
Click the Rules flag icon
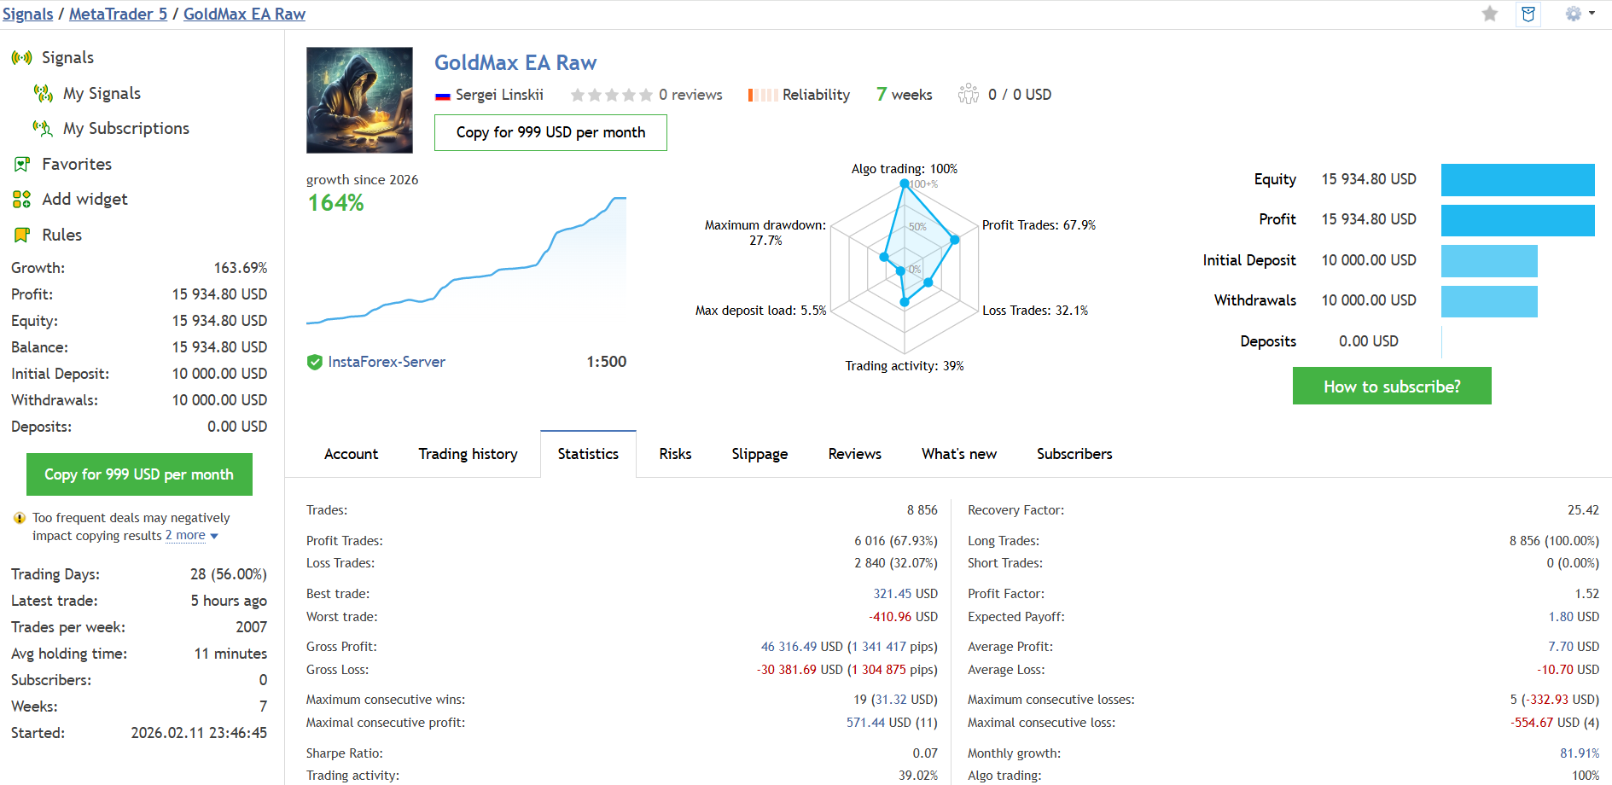coord(22,235)
